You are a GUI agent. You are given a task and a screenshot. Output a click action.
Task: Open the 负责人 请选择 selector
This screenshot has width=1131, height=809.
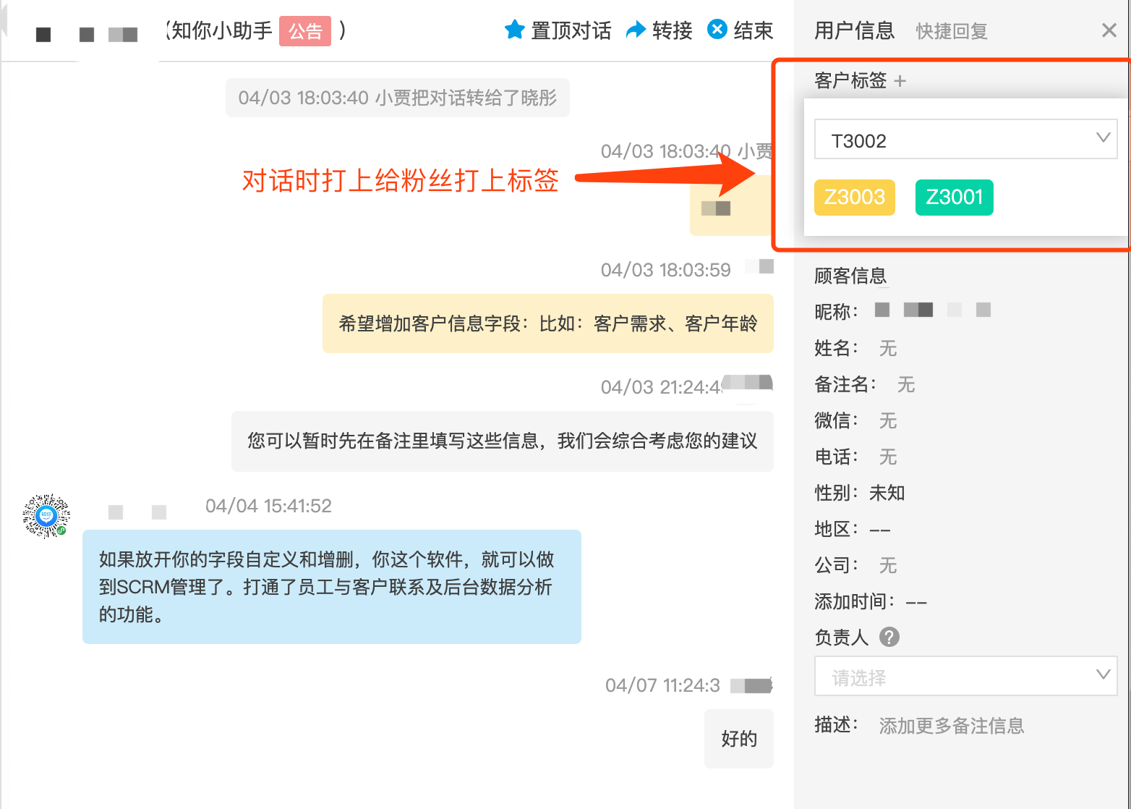[965, 676]
